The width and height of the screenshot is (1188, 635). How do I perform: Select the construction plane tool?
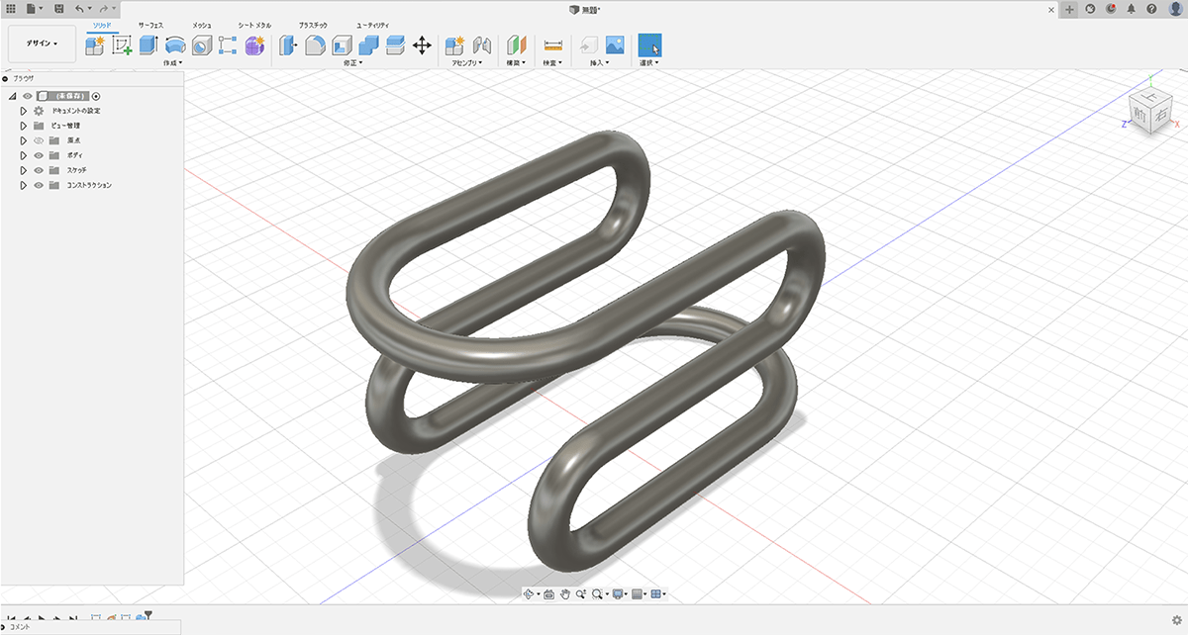point(516,45)
